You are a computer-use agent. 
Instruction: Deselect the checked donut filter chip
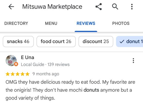(x=130, y=42)
